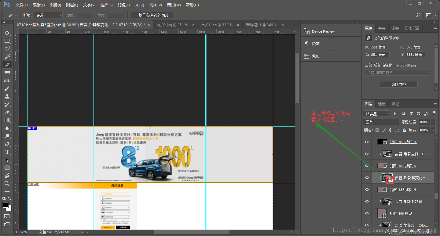This screenshot has width=440, height=236.
Task: Select the Move tool
Action: pos(7,33)
